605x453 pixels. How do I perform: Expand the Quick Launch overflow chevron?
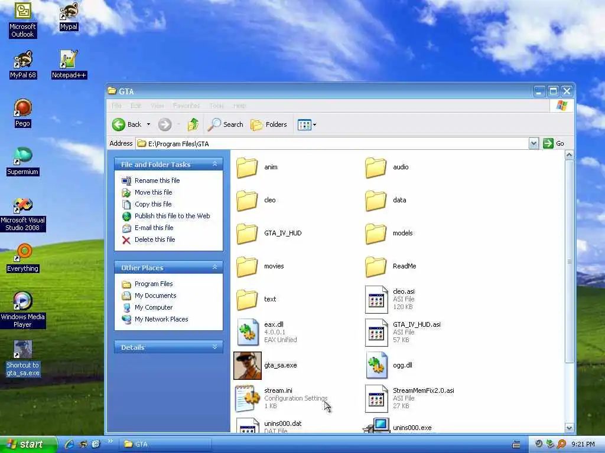click(x=110, y=441)
